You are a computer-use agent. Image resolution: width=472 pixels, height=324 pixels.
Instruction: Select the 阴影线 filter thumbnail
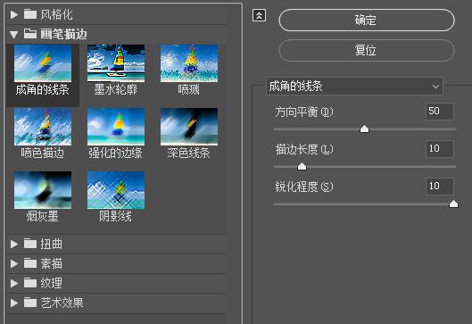116,190
